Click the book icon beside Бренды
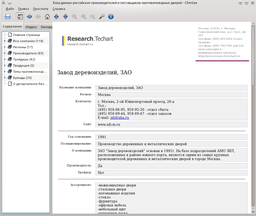The height and width of the screenshot is (216, 256). (x=10, y=78)
